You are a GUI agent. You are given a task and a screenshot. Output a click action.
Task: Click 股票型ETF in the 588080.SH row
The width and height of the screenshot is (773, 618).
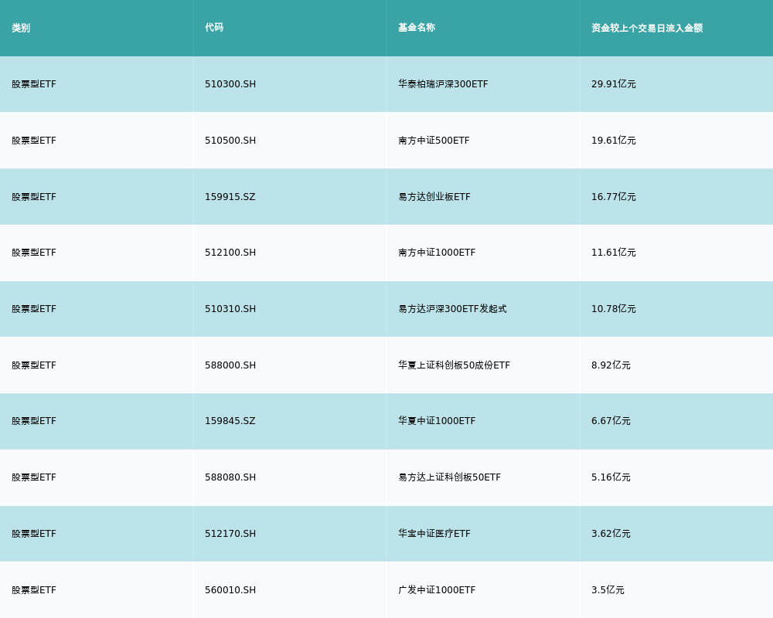pyautogui.click(x=34, y=477)
